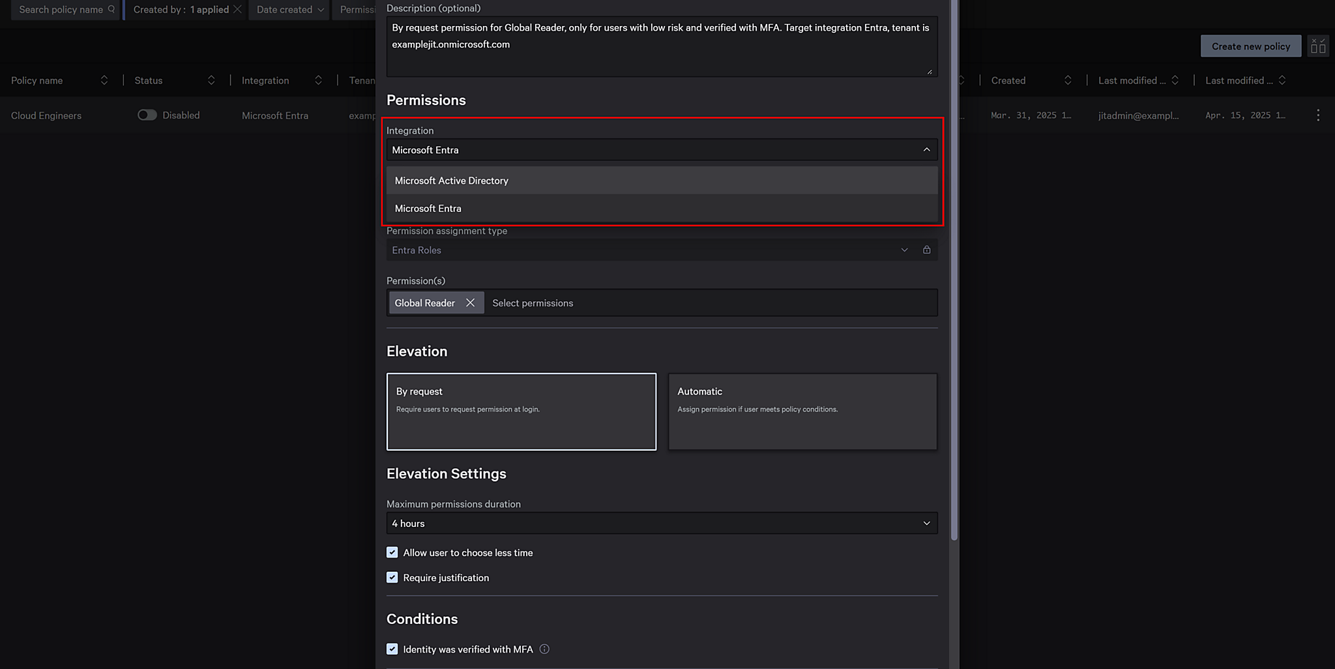Select Microsoft Active Directory from the list
Viewport: 1335px width, 669px height.
[x=452, y=180]
